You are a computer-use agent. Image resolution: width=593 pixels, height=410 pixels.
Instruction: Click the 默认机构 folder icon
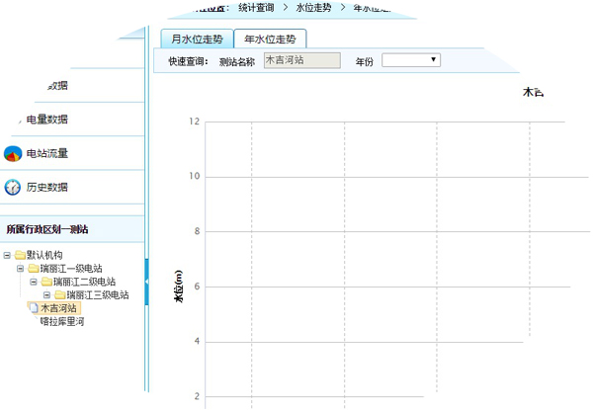(x=20, y=255)
